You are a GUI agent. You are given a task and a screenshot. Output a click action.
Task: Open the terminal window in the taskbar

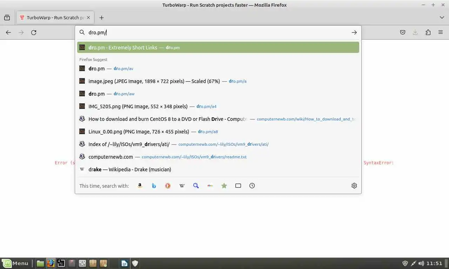click(61, 263)
